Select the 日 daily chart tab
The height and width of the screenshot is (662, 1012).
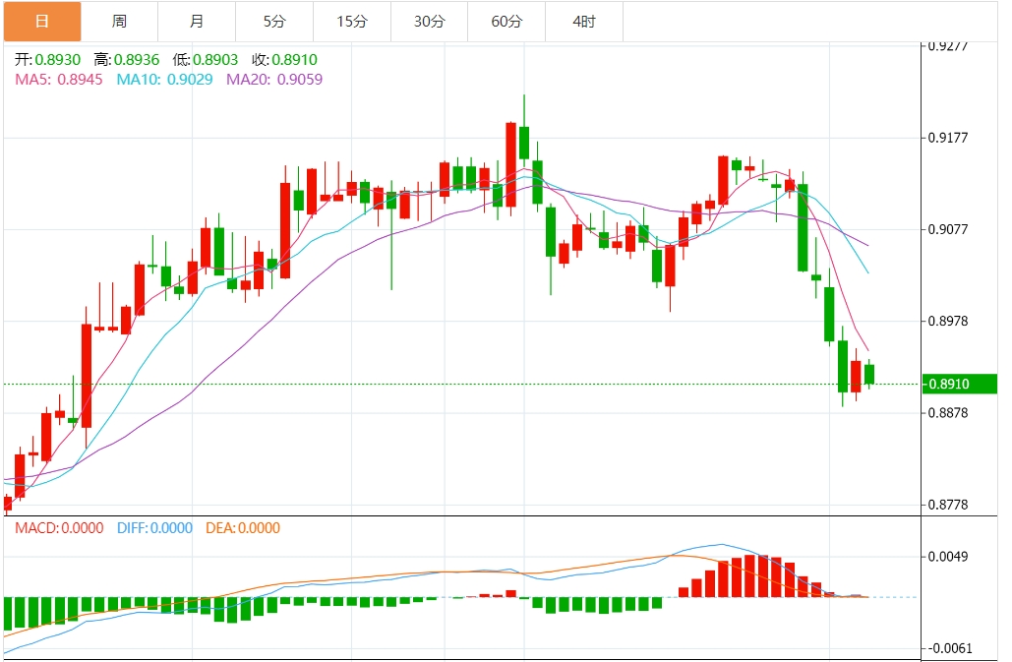click(42, 22)
